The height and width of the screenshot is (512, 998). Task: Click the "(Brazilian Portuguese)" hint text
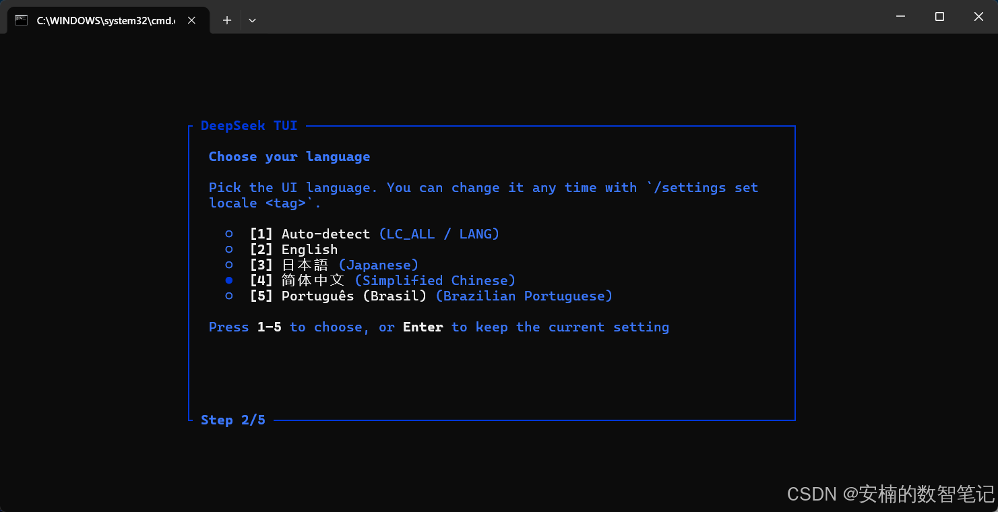coord(524,296)
